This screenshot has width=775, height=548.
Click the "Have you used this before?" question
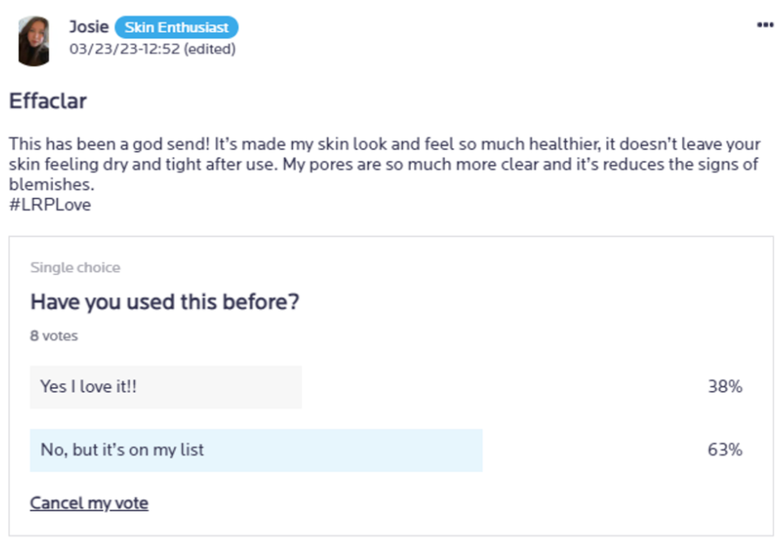pos(165,302)
